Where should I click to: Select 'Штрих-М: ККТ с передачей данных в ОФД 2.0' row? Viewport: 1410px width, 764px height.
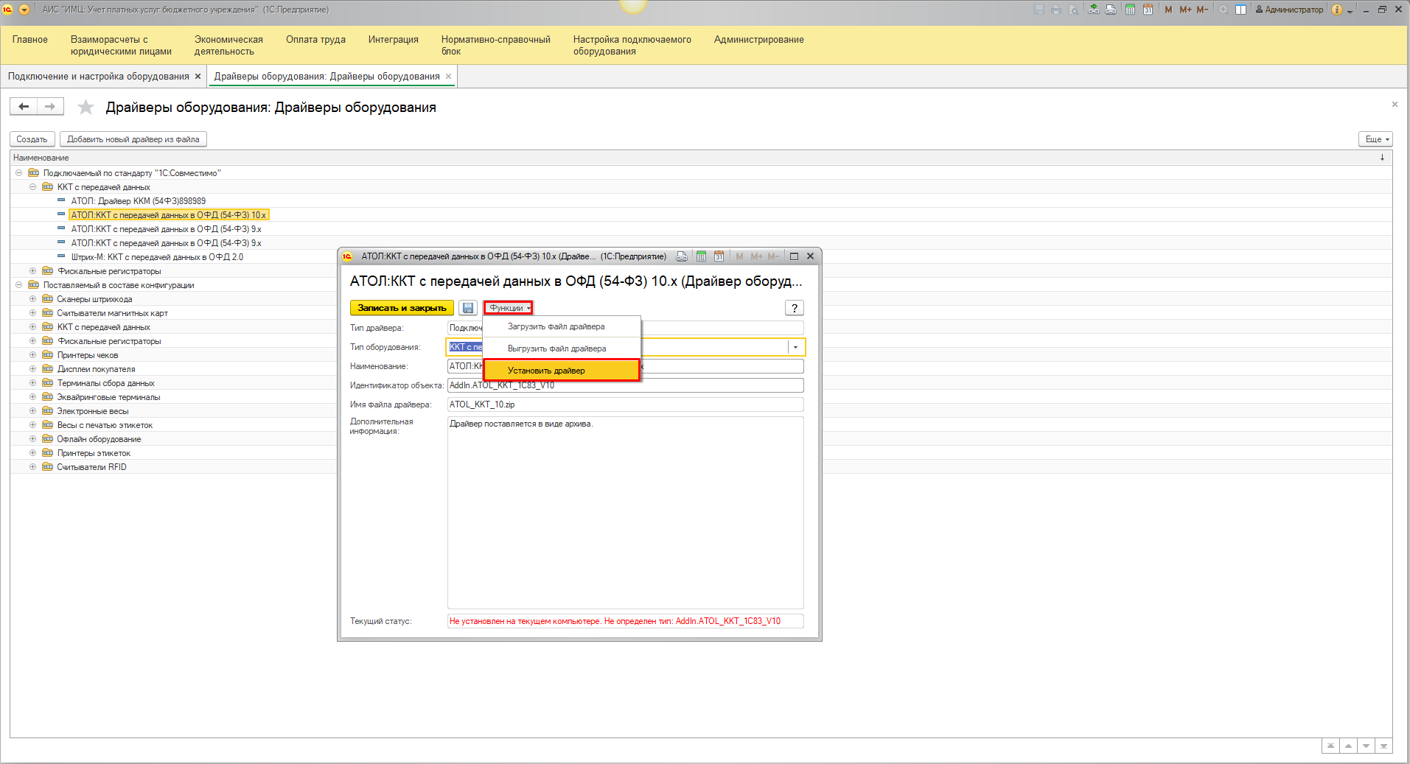click(157, 257)
